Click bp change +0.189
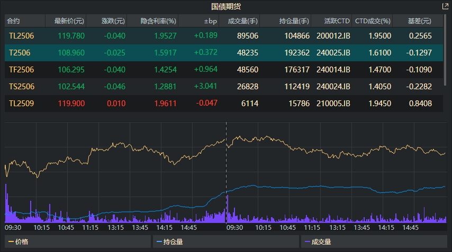This screenshot has width=452, height=252. pos(205,35)
